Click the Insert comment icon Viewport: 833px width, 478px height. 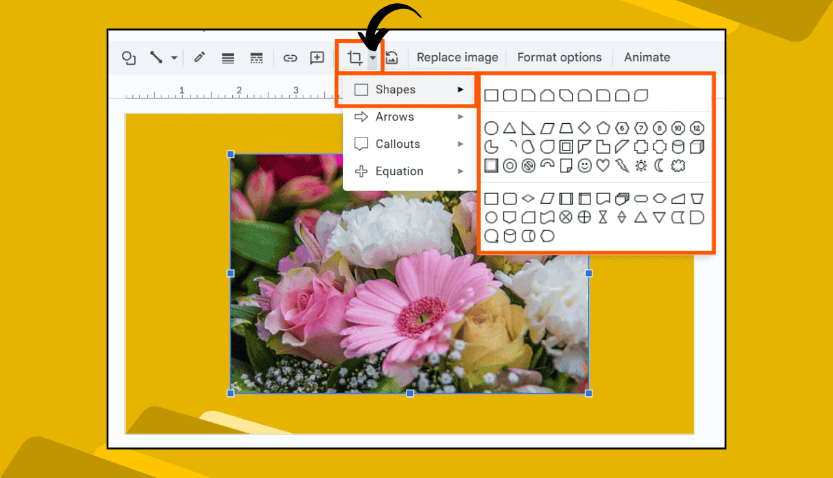[316, 57]
